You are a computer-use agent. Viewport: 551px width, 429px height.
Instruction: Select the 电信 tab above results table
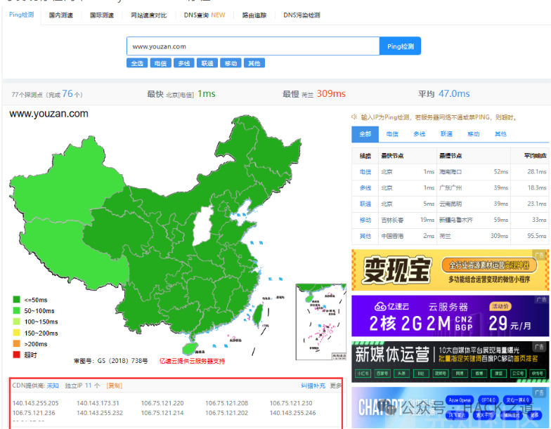(x=392, y=134)
